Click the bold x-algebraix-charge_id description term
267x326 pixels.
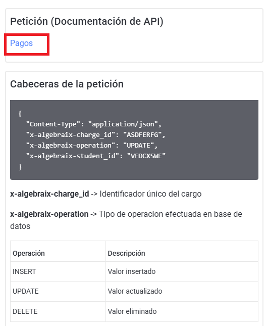tap(49, 194)
